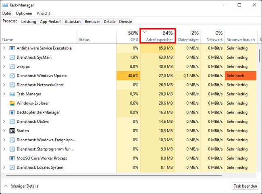Click the wsappx gear icon

(x=12, y=66)
